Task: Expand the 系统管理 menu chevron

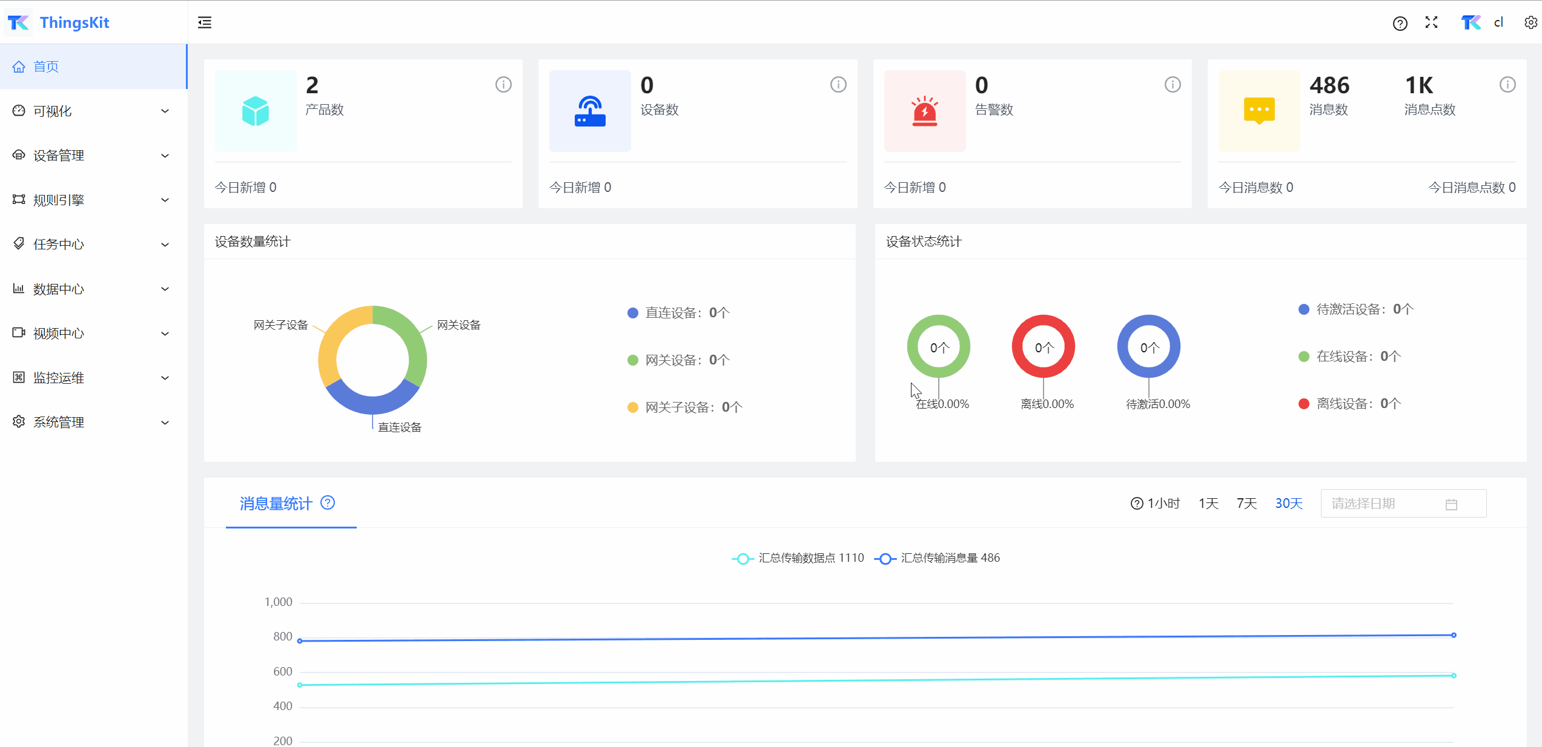Action: click(165, 423)
